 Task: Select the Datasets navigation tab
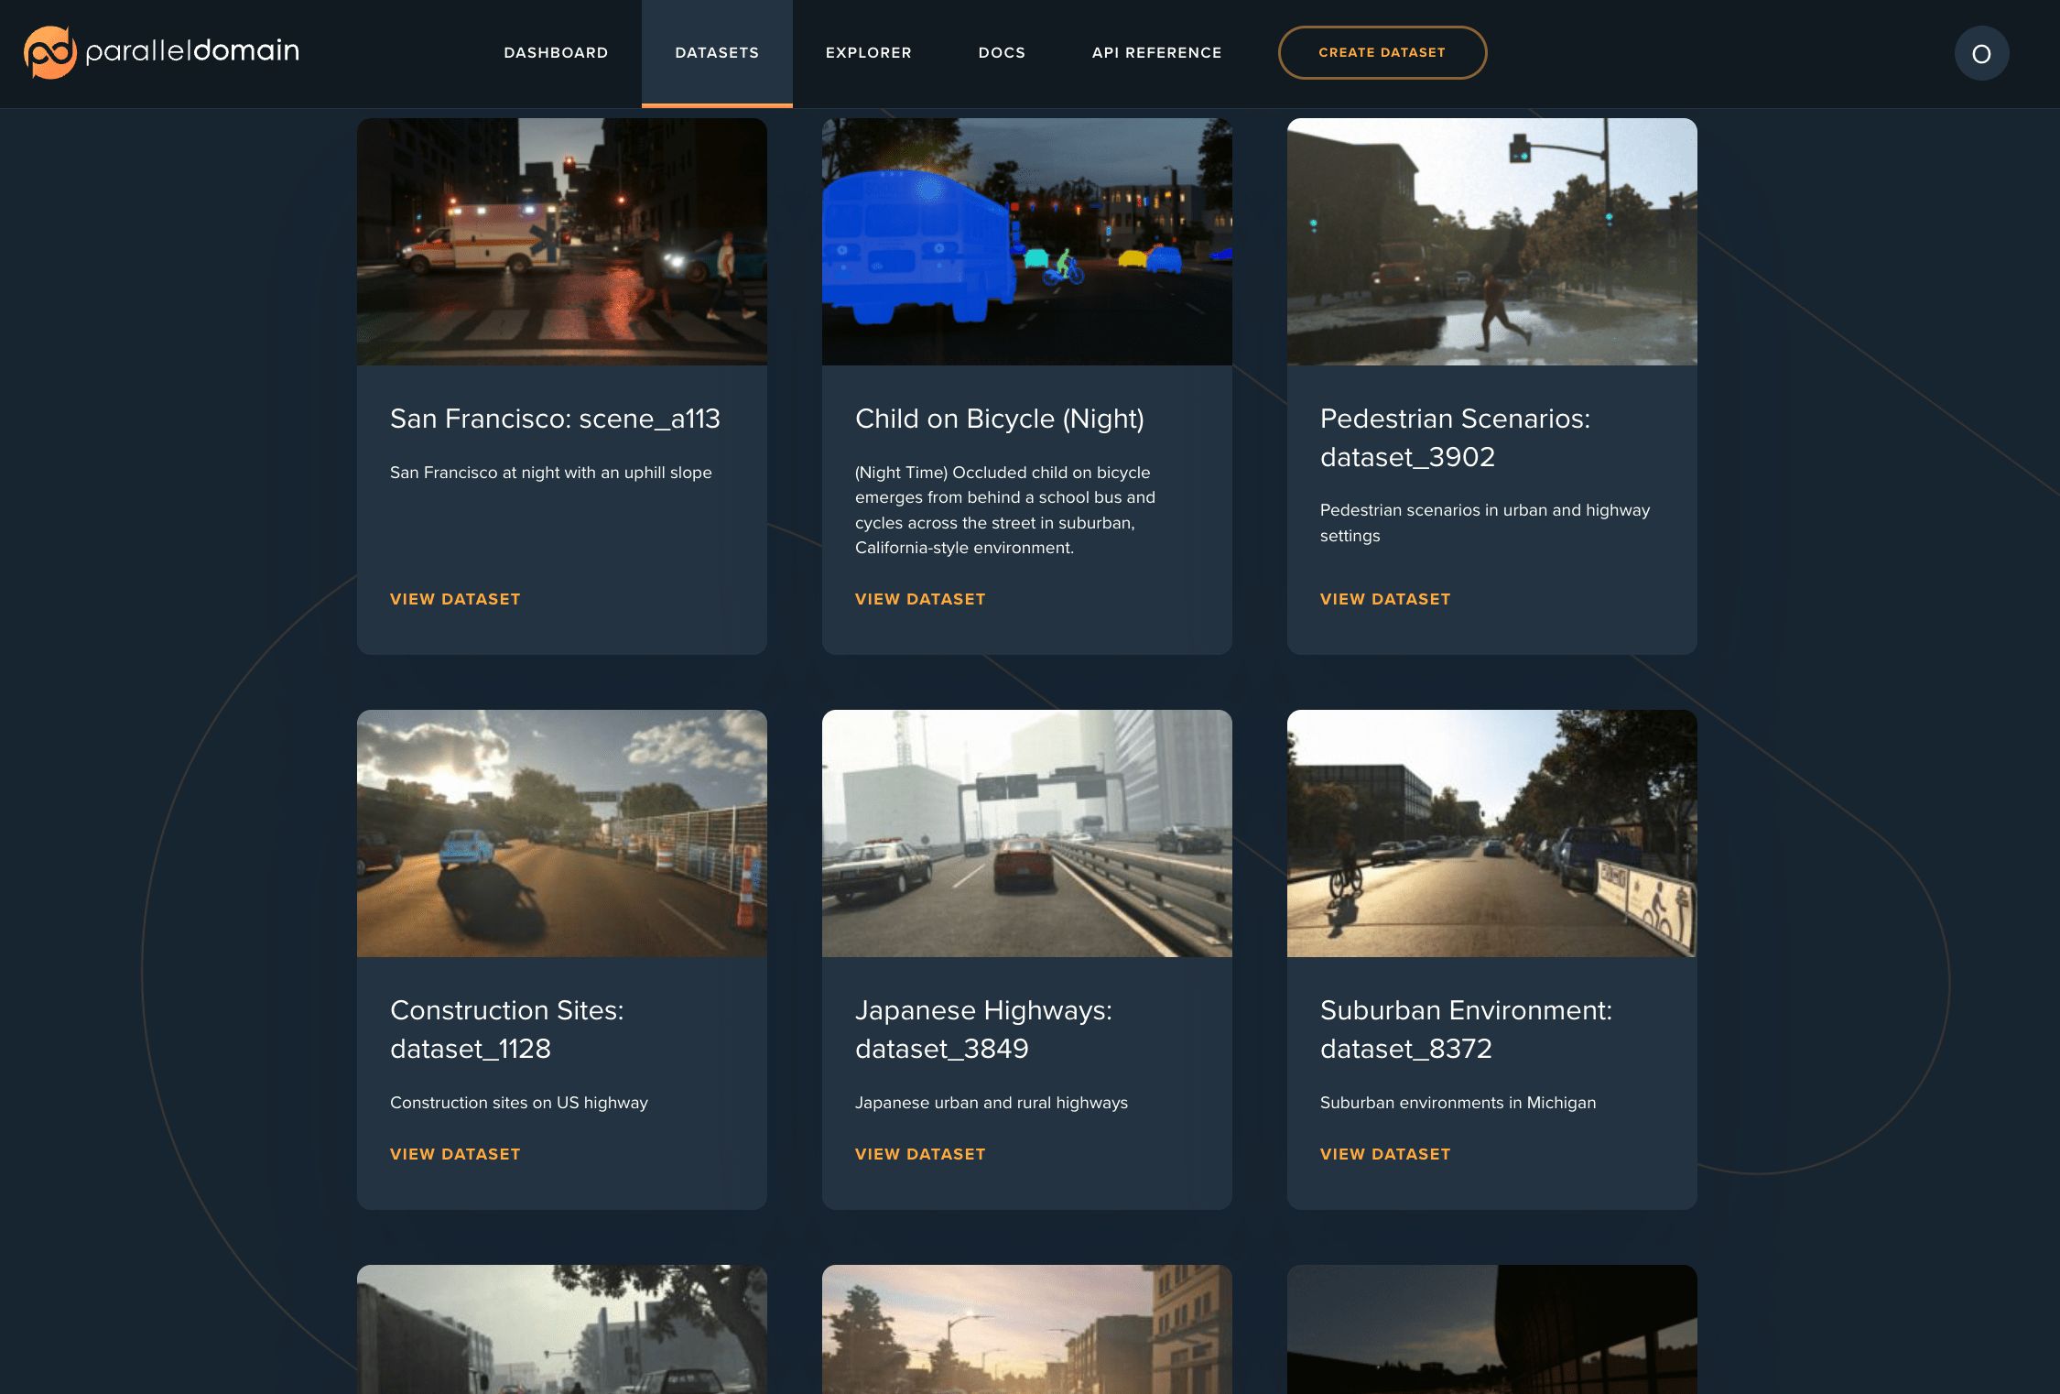point(717,53)
